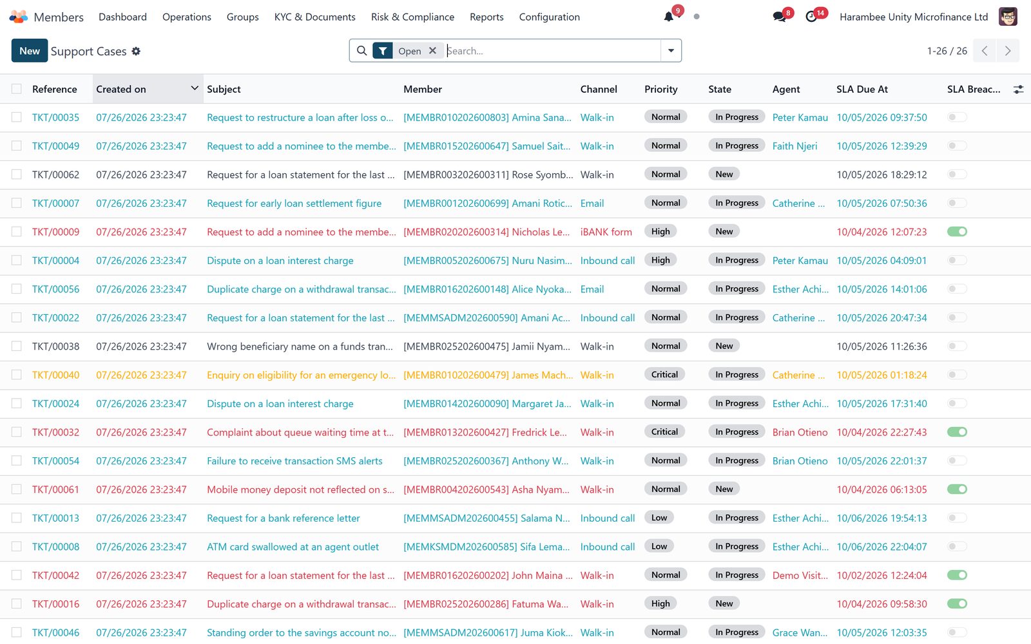Open the KYC & Documents menu

pyautogui.click(x=315, y=17)
